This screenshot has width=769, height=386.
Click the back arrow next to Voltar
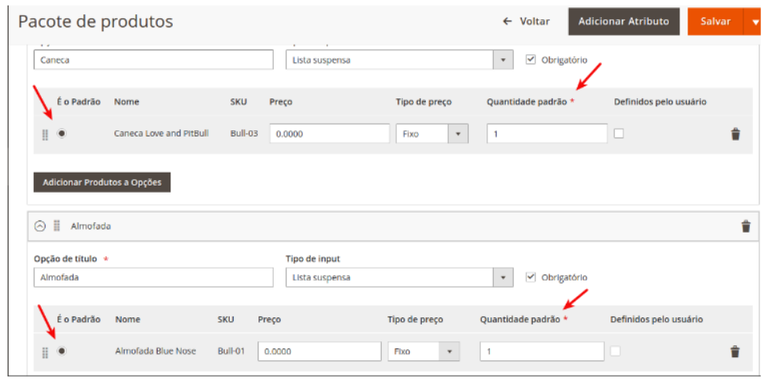click(x=507, y=22)
